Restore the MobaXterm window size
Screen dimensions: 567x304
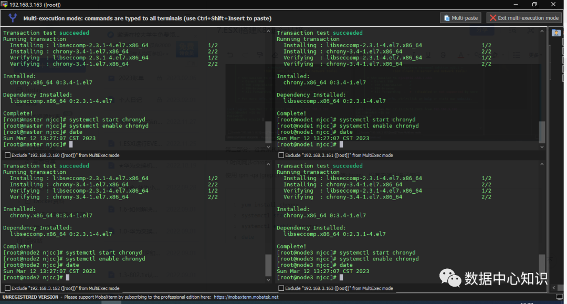[x=534, y=4]
